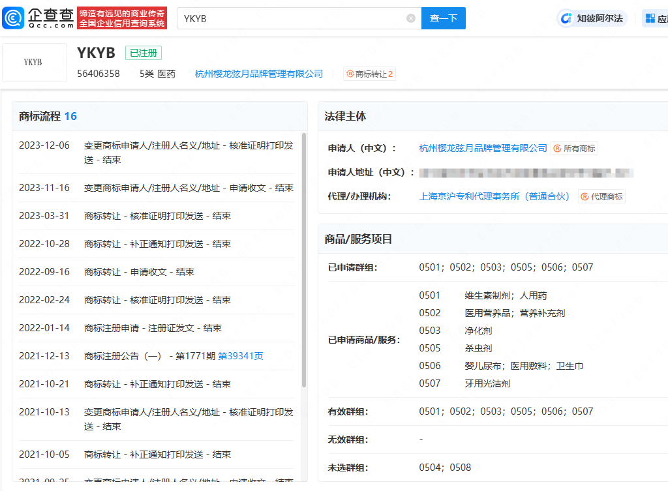Image resolution: width=668 pixels, height=491 pixels.
Task: Click the 已注册 status badge
Action: (144, 53)
